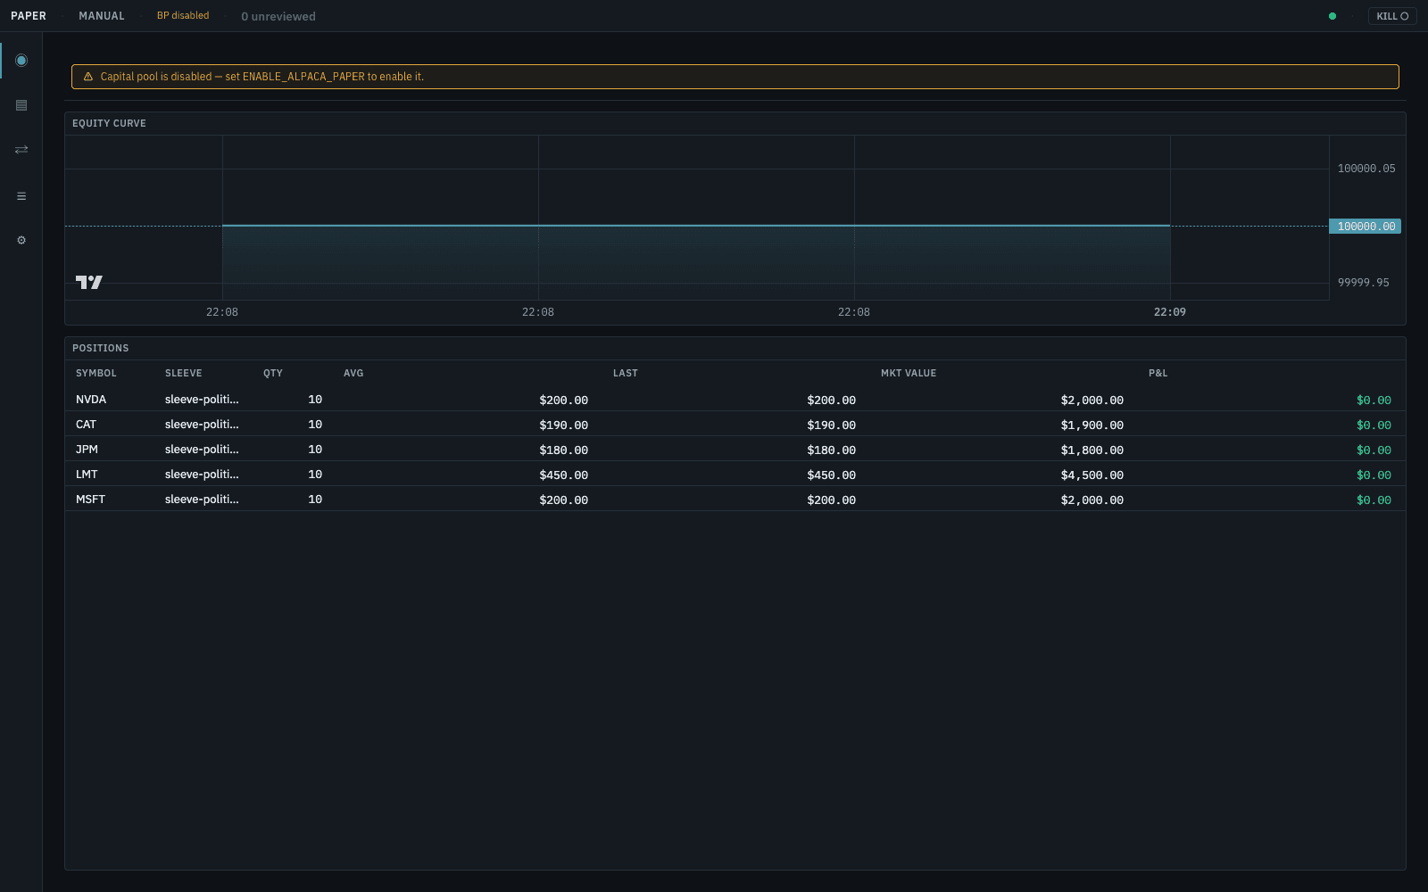1428x892 pixels.
Task: Sort by the QTY column header
Action: click(x=273, y=373)
